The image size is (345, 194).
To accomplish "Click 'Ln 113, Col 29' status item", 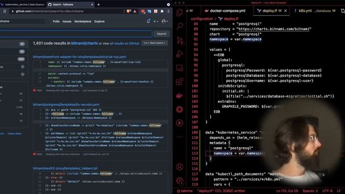I will [287, 191].
